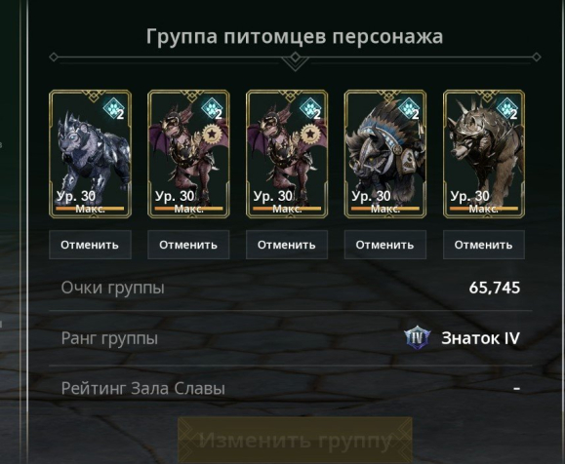The image size is (565, 464).
Task: Select the silver armored tiger pet card
Action: click(90, 154)
